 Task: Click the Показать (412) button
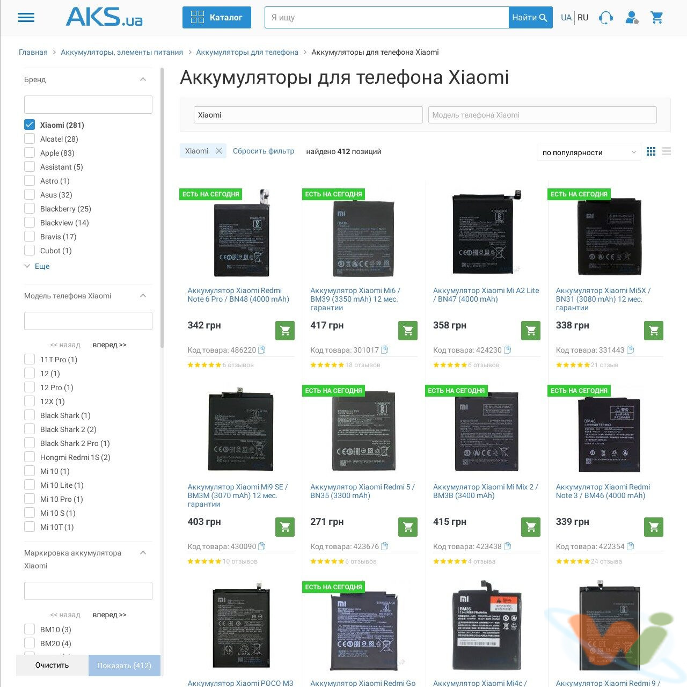pos(125,665)
